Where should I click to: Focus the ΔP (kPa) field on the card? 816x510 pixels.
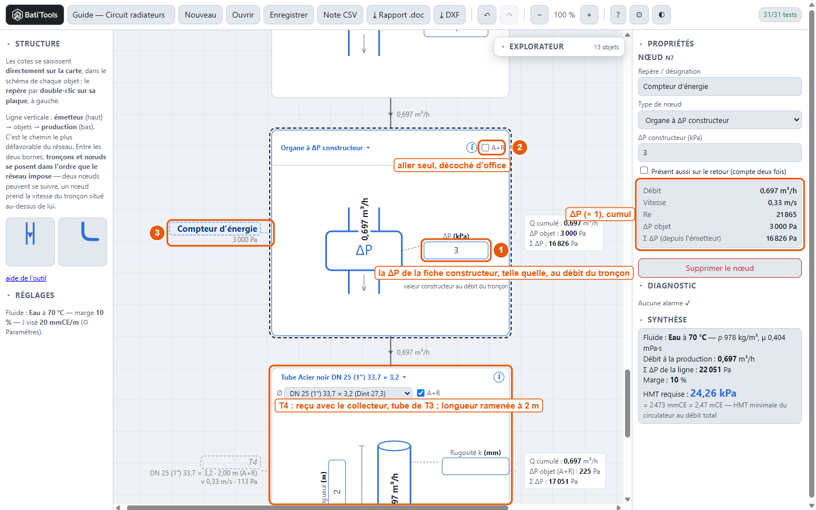(x=456, y=250)
